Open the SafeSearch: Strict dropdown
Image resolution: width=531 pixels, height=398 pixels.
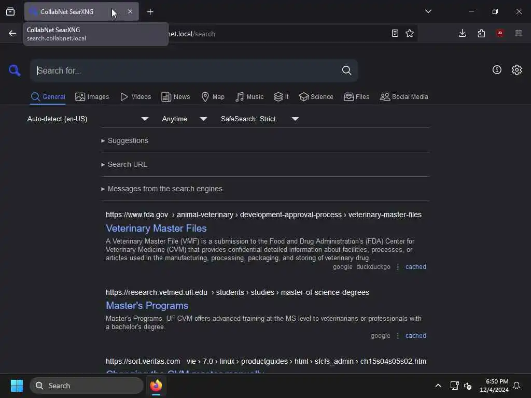[259, 119]
